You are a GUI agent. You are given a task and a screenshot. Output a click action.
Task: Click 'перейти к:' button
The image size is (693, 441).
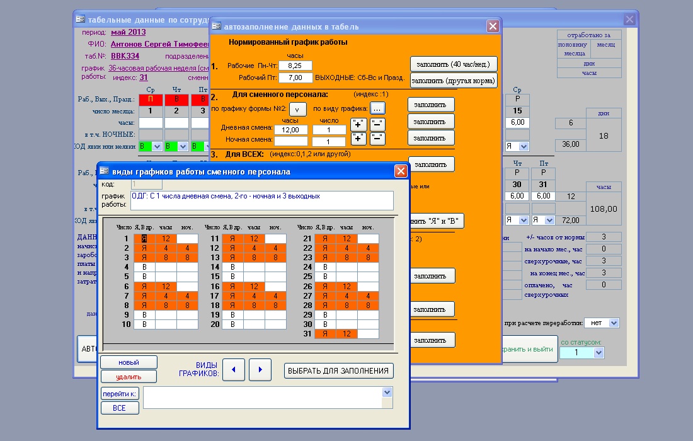(x=120, y=394)
